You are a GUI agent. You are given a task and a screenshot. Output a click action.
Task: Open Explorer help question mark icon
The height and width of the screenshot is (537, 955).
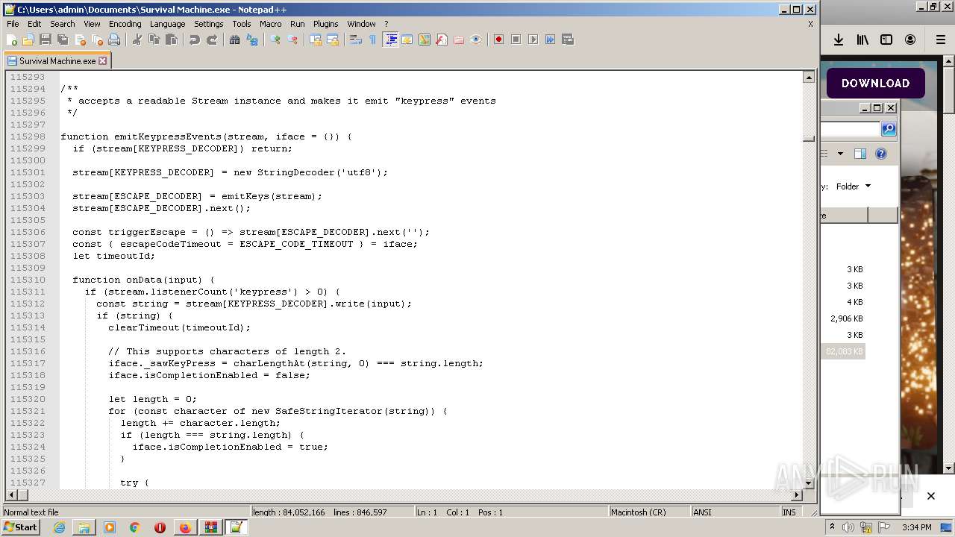coord(881,154)
